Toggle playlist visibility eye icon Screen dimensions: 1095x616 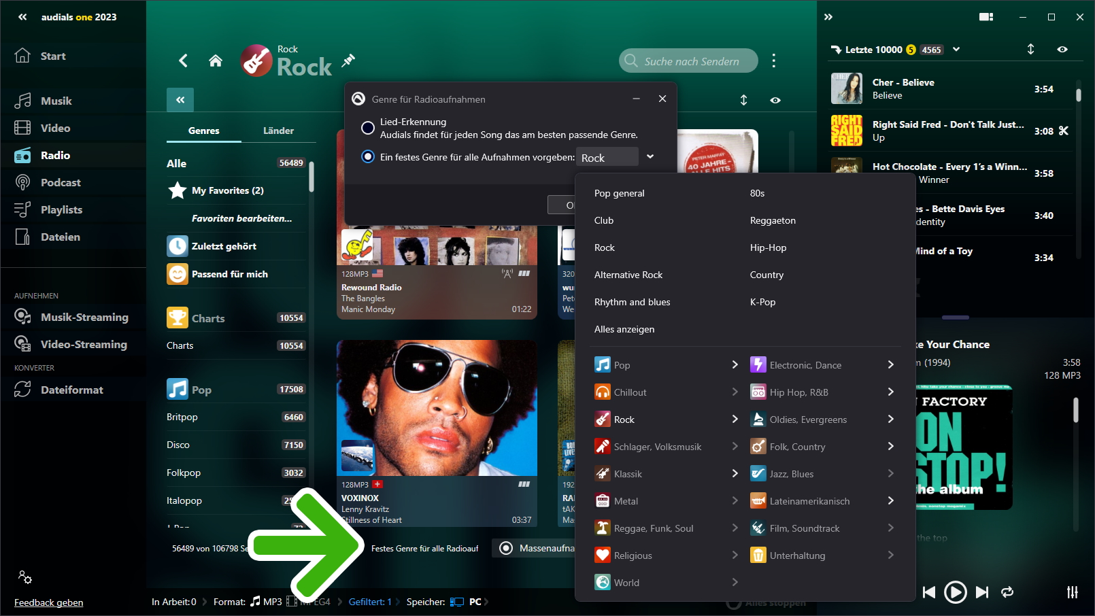point(1062,49)
